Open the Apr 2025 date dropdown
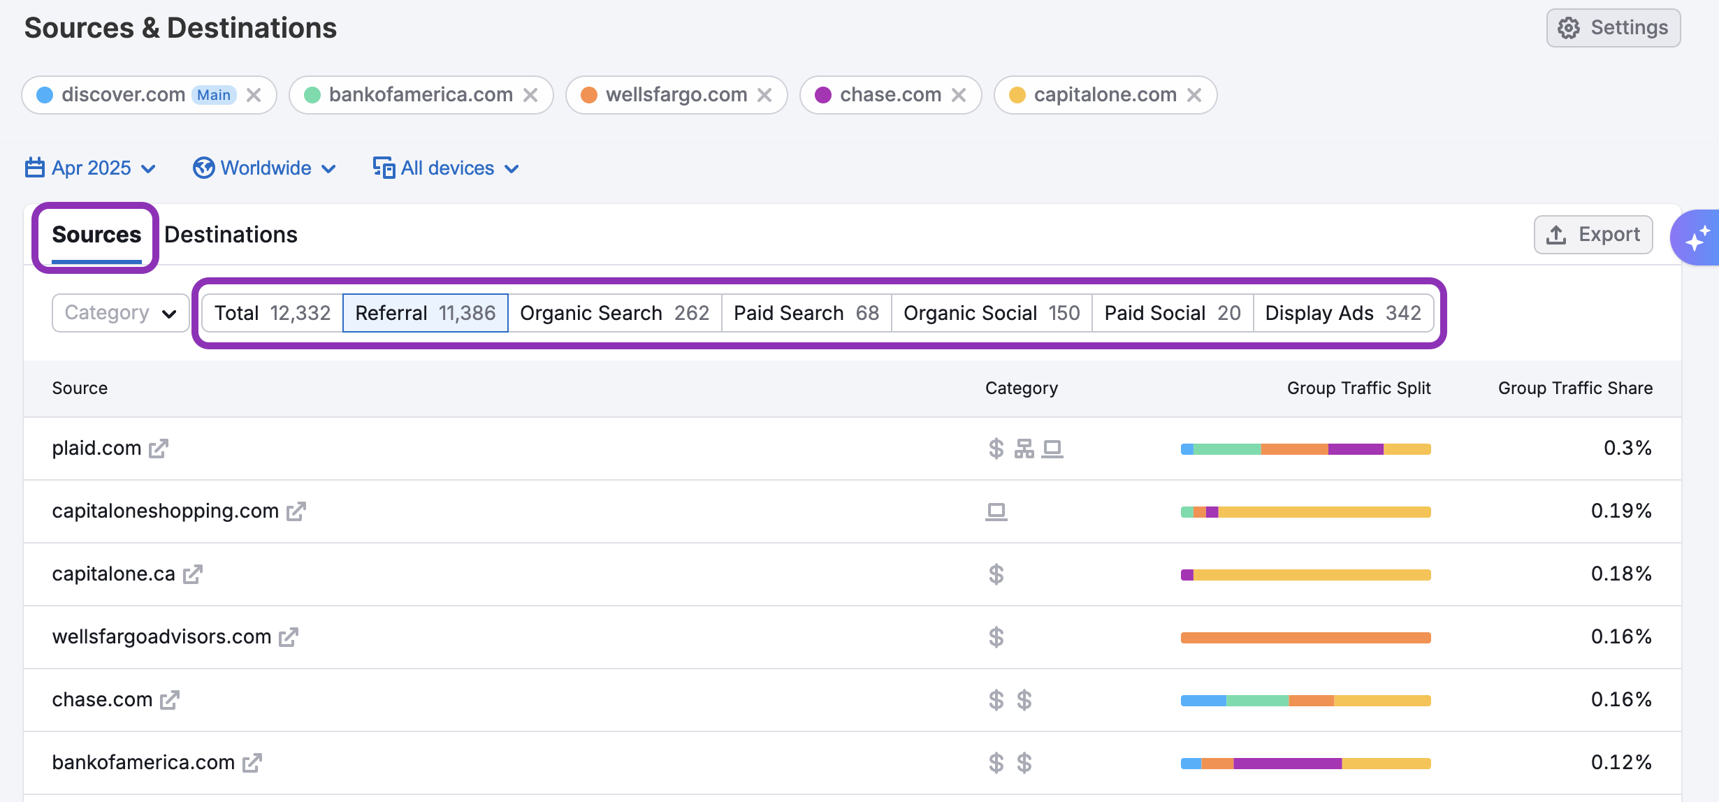The height and width of the screenshot is (802, 1719). coord(91,168)
